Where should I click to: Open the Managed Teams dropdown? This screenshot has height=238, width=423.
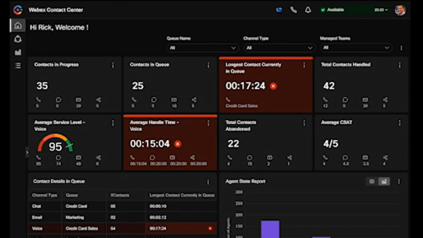tap(356, 48)
